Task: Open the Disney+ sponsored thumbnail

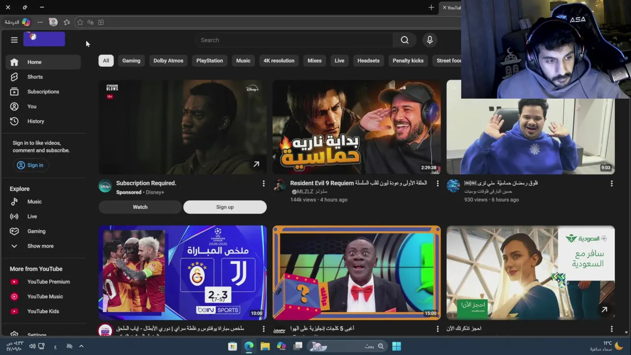Action: [182, 127]
